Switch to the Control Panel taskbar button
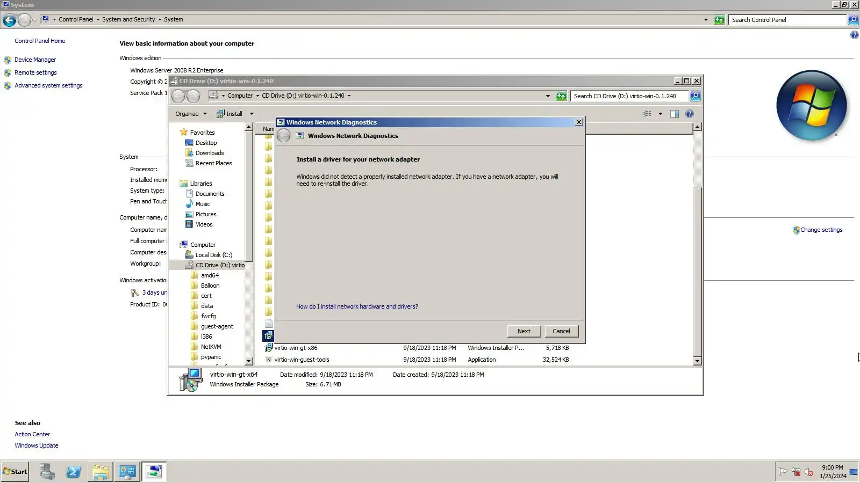 [127, 472]
